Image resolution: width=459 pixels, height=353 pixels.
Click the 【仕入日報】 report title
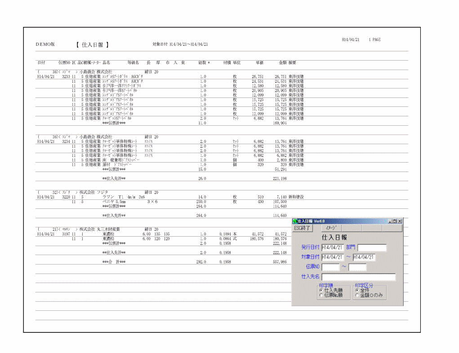coord(93,45)
